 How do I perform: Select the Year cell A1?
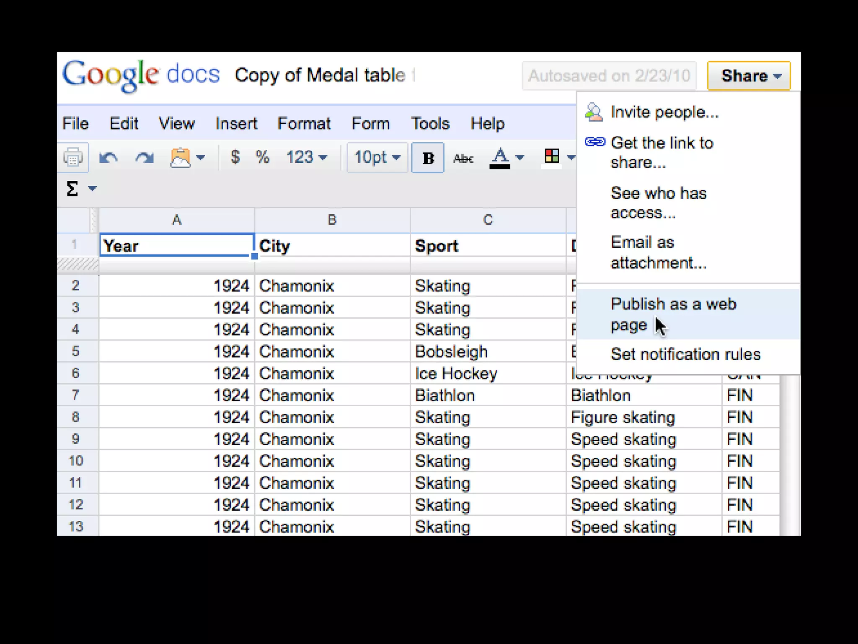tap(176, 245)
